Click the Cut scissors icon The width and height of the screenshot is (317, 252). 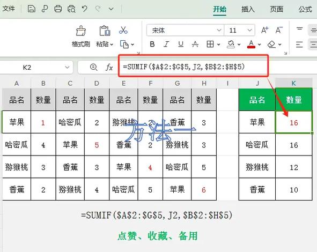click(123, 30)
